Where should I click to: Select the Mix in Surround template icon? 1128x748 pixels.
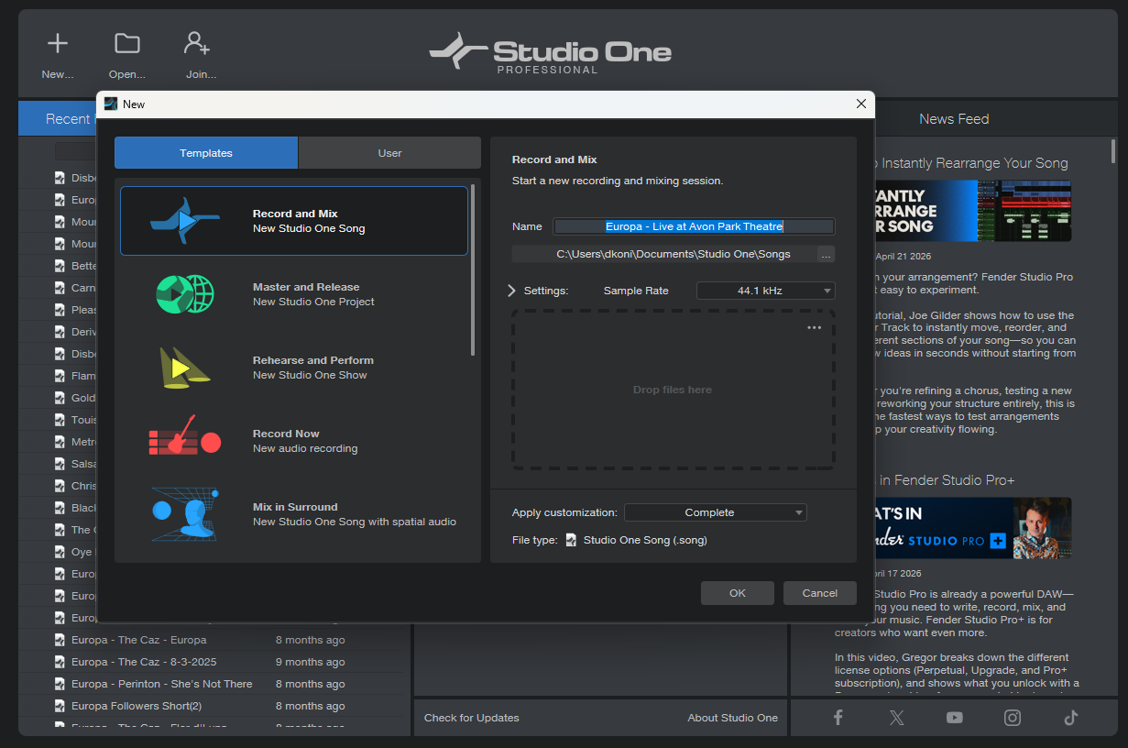click(184, 514)
